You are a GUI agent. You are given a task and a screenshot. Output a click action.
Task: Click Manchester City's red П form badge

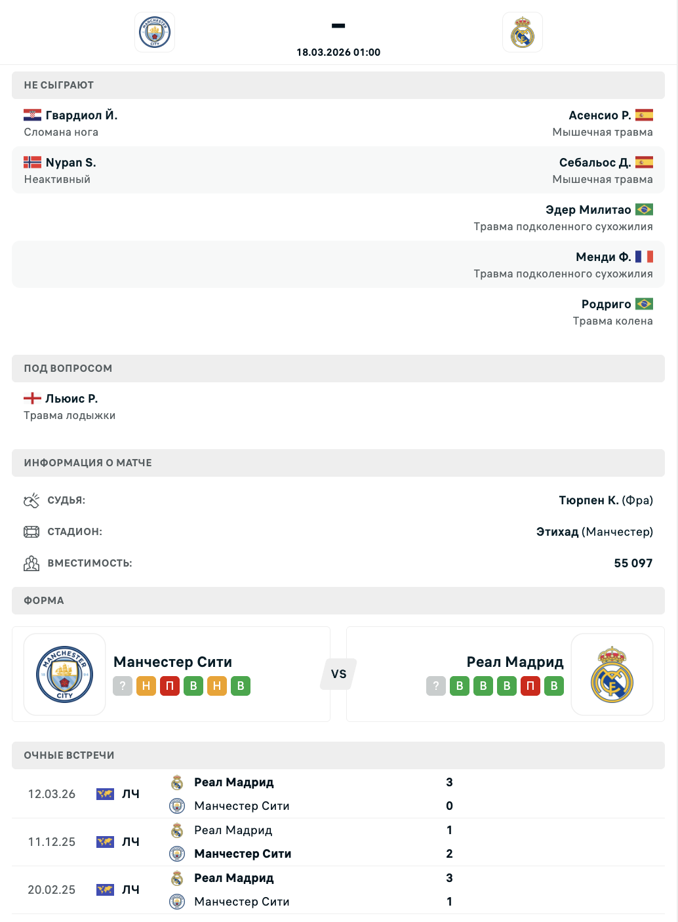click(170, 686)
